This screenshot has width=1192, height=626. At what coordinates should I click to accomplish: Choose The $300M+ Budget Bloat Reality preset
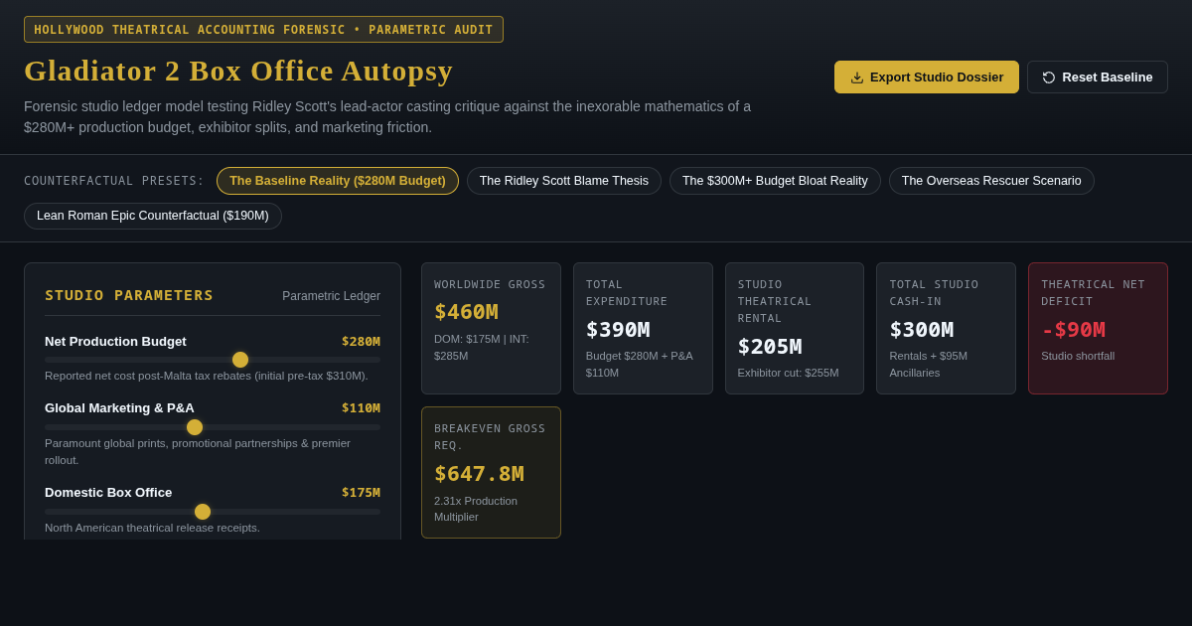pos(775,181)
